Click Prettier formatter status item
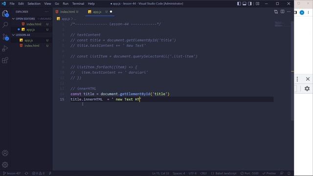This screenshot has width=313, height=176. click(x=269, y=174)
